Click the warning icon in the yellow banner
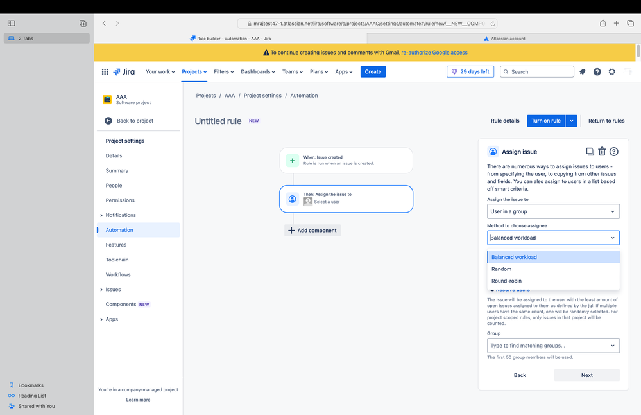Image resolution: width=641 pixels, height=415 pixels. [266, 53]
